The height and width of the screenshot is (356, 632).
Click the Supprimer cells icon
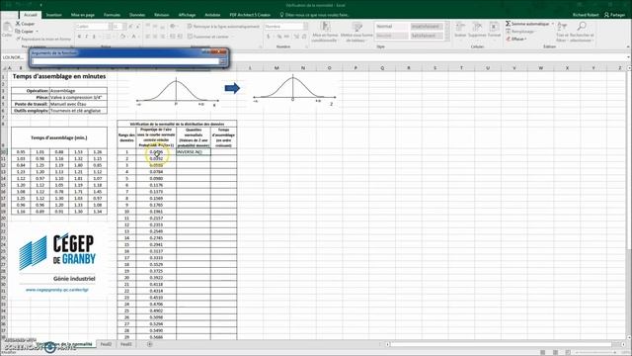[477, 28]
